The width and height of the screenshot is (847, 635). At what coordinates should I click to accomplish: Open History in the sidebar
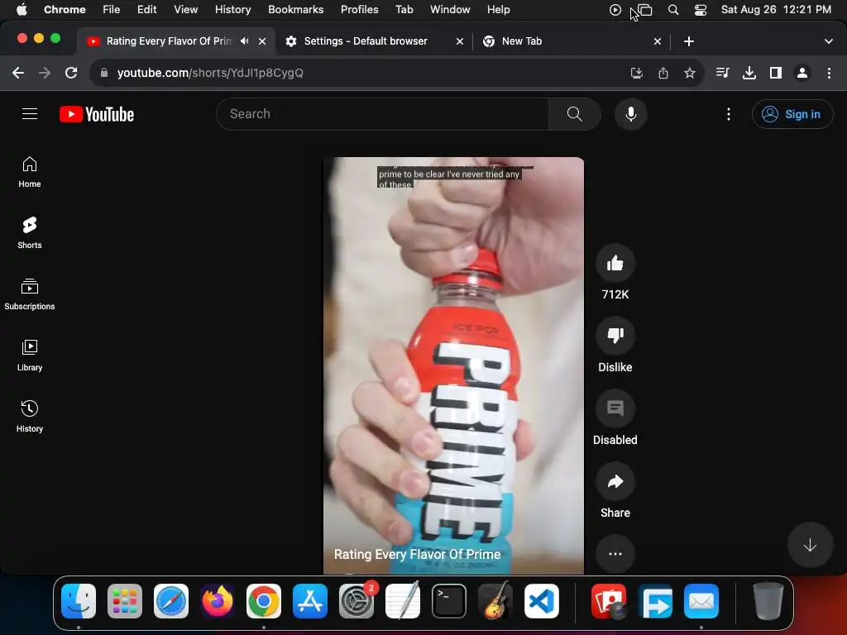(x=30, y=417)
